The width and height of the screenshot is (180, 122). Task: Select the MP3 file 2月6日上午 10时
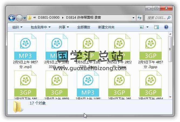[88, 85]
